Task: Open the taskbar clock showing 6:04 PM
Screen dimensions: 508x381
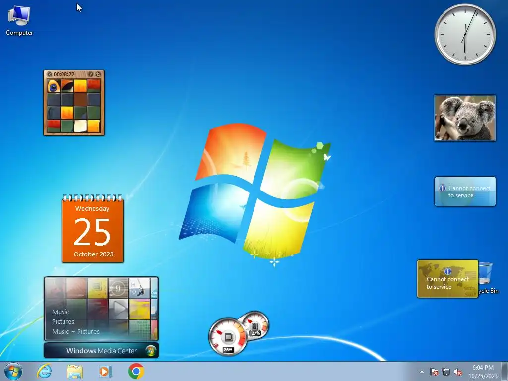Action: pos(483,372)
